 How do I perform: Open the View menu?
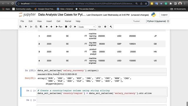point(39,21)
